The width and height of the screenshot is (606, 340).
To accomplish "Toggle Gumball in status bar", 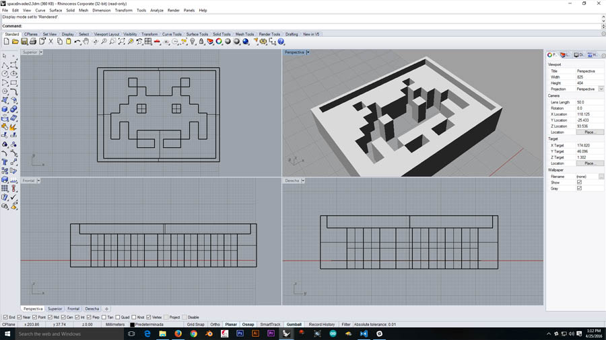I will click(x=294, y=325).
